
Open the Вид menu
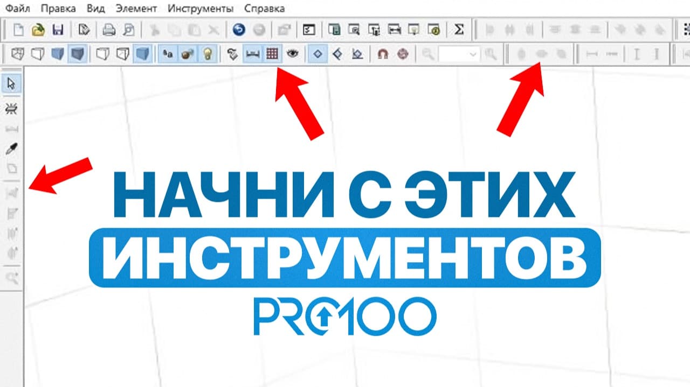[95, 9]
